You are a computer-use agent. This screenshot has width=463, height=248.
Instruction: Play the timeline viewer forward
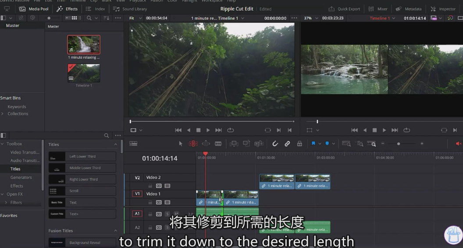(x=384, y=130)
